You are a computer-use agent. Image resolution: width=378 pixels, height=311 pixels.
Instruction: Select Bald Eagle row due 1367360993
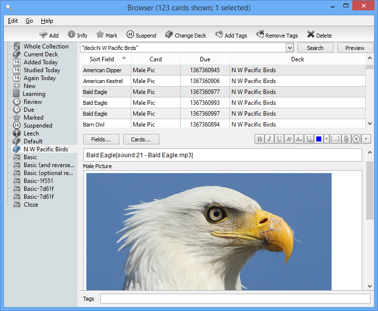click(x=223, y=103)
